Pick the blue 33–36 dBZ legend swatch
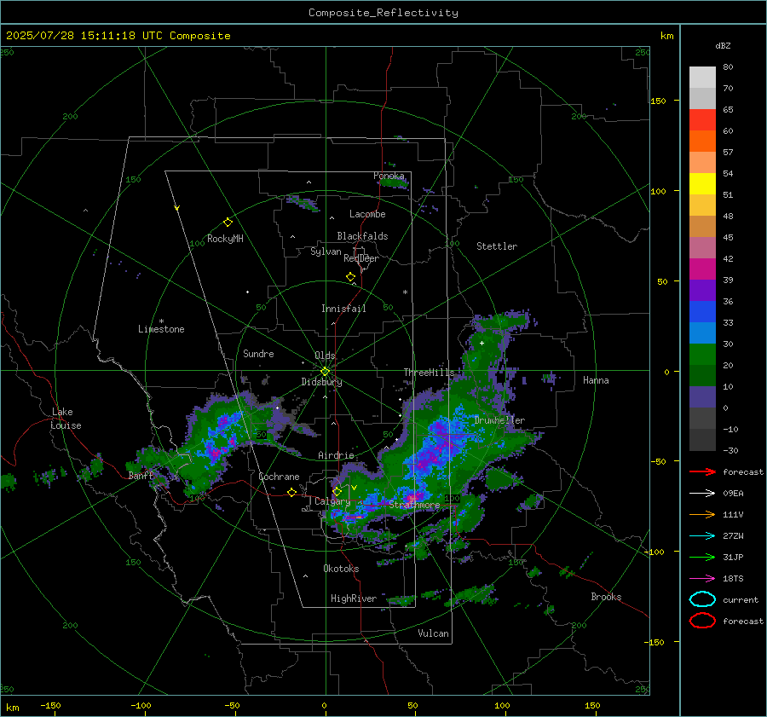 pyautogui.click(x=702, y=312)
